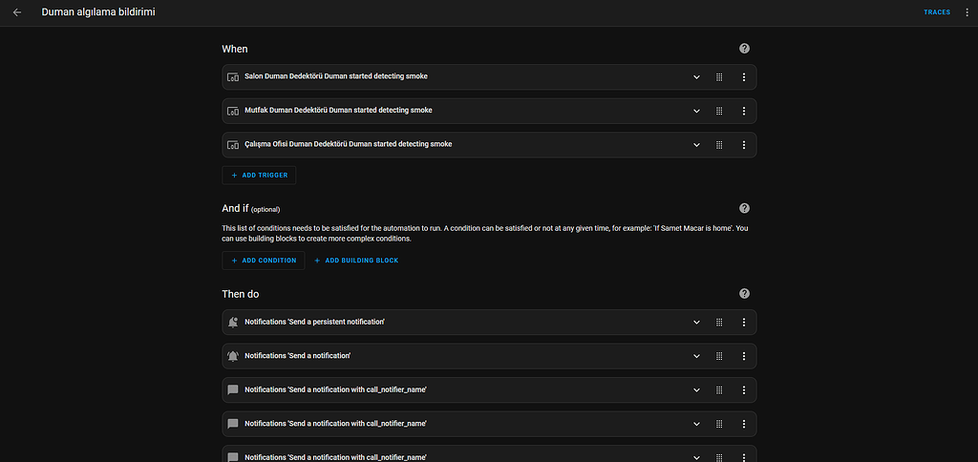This screenshot has width=978, height=462.
Task: Open three-dot menu for Çalışma Ofisi trigger
Action: (743, 145)
